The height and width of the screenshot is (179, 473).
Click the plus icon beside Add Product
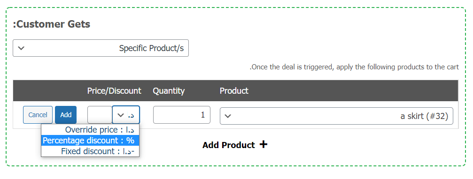pos(264,144)
